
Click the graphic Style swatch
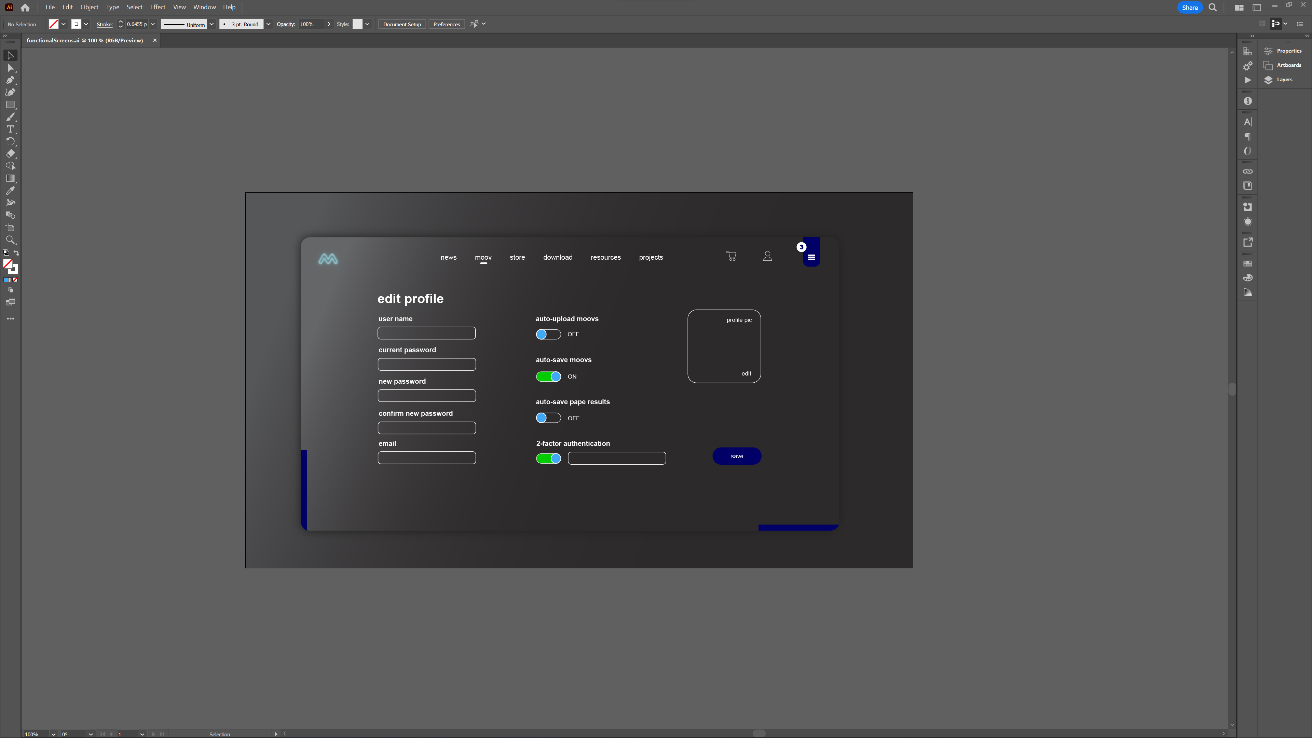click(x=357, y=24)
